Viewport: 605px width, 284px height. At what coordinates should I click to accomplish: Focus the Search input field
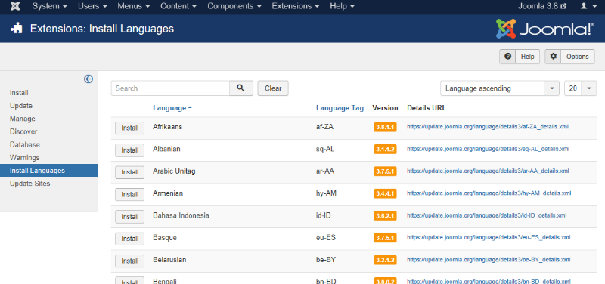click(x=171, y=88)
